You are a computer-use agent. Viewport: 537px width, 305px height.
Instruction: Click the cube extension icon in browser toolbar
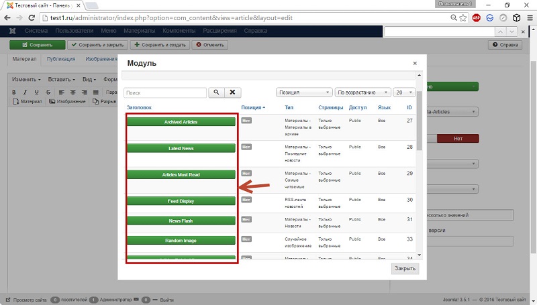tap(516, 18)
